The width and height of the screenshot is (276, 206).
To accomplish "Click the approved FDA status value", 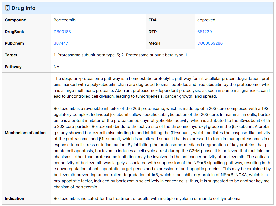I will [206, 20].
